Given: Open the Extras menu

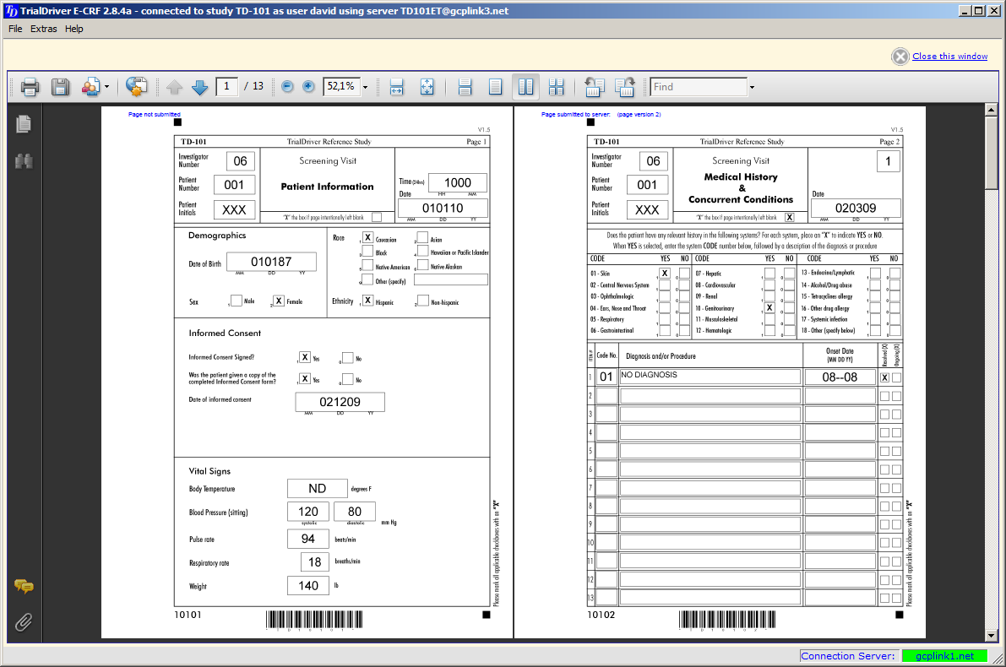Looking at the screenshot, I should pyautogui.click(x=44, y=29).
